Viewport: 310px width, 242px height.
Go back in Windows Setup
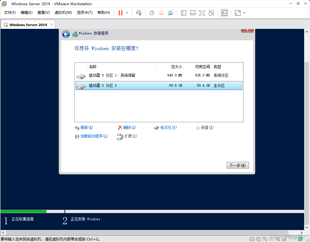tap(66, 34)
